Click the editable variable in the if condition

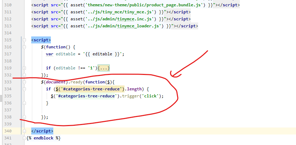click(x=66, y=68)
